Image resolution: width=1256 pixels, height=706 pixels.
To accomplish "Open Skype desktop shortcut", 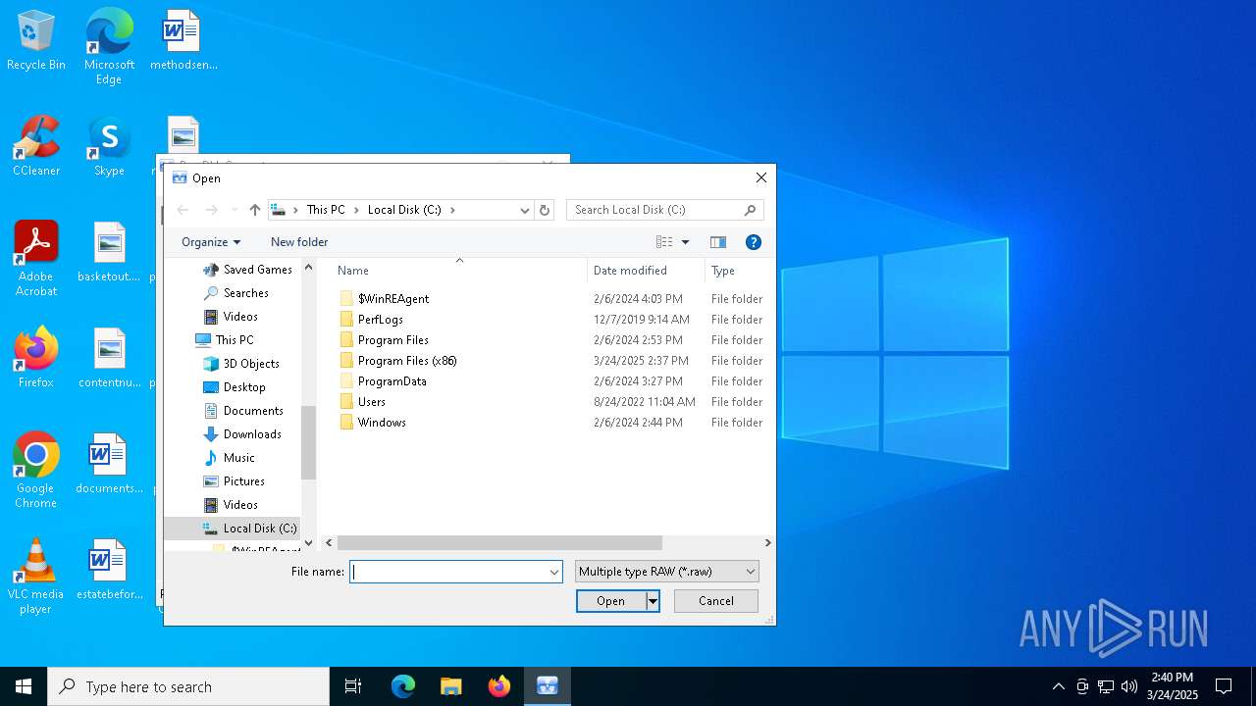I will tap(109, 147).
